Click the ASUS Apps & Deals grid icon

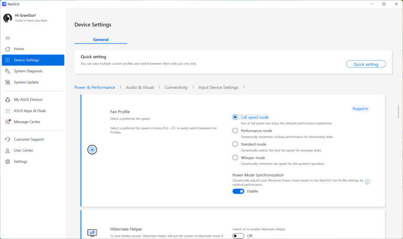8,111
